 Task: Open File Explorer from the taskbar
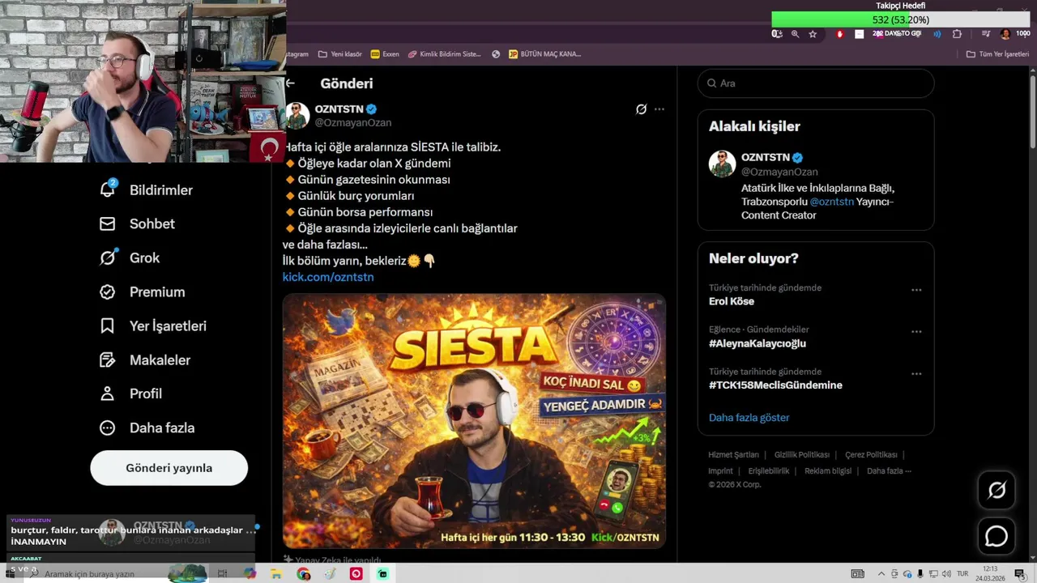pyautogui.click(x=276, y=574)
